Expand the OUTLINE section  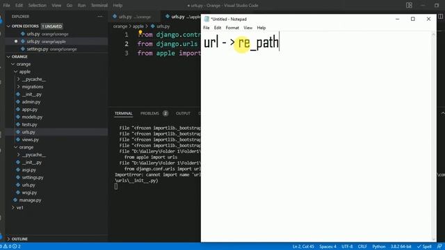pyautogui.click(x=8, y=239)
